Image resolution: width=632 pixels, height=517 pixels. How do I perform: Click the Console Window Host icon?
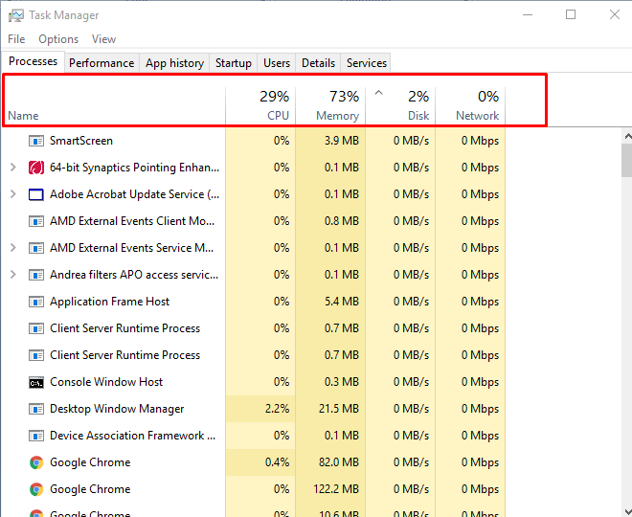[36, 382]
